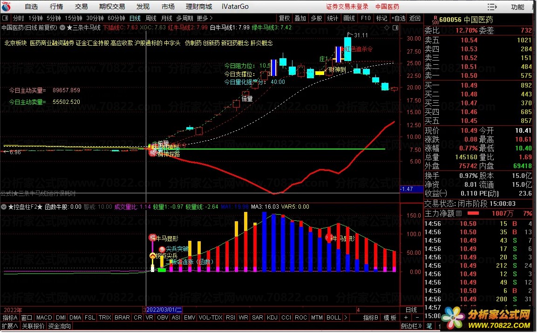Click the 标记 mark button
Image resolution: width=538 pixels, height=333 pixels.
point(381,18)
